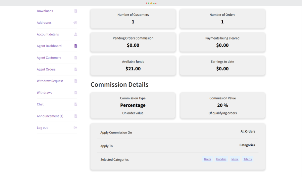Click the Agent Dashboard document icon
The height and width of the screenshot is (177, 302).
coord(76,46)
